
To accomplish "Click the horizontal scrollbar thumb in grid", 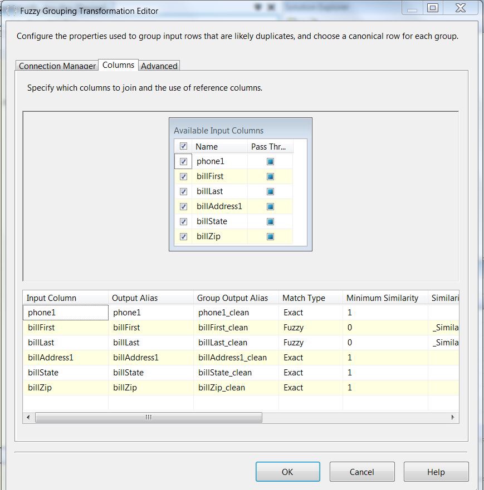I will (148, 417).
